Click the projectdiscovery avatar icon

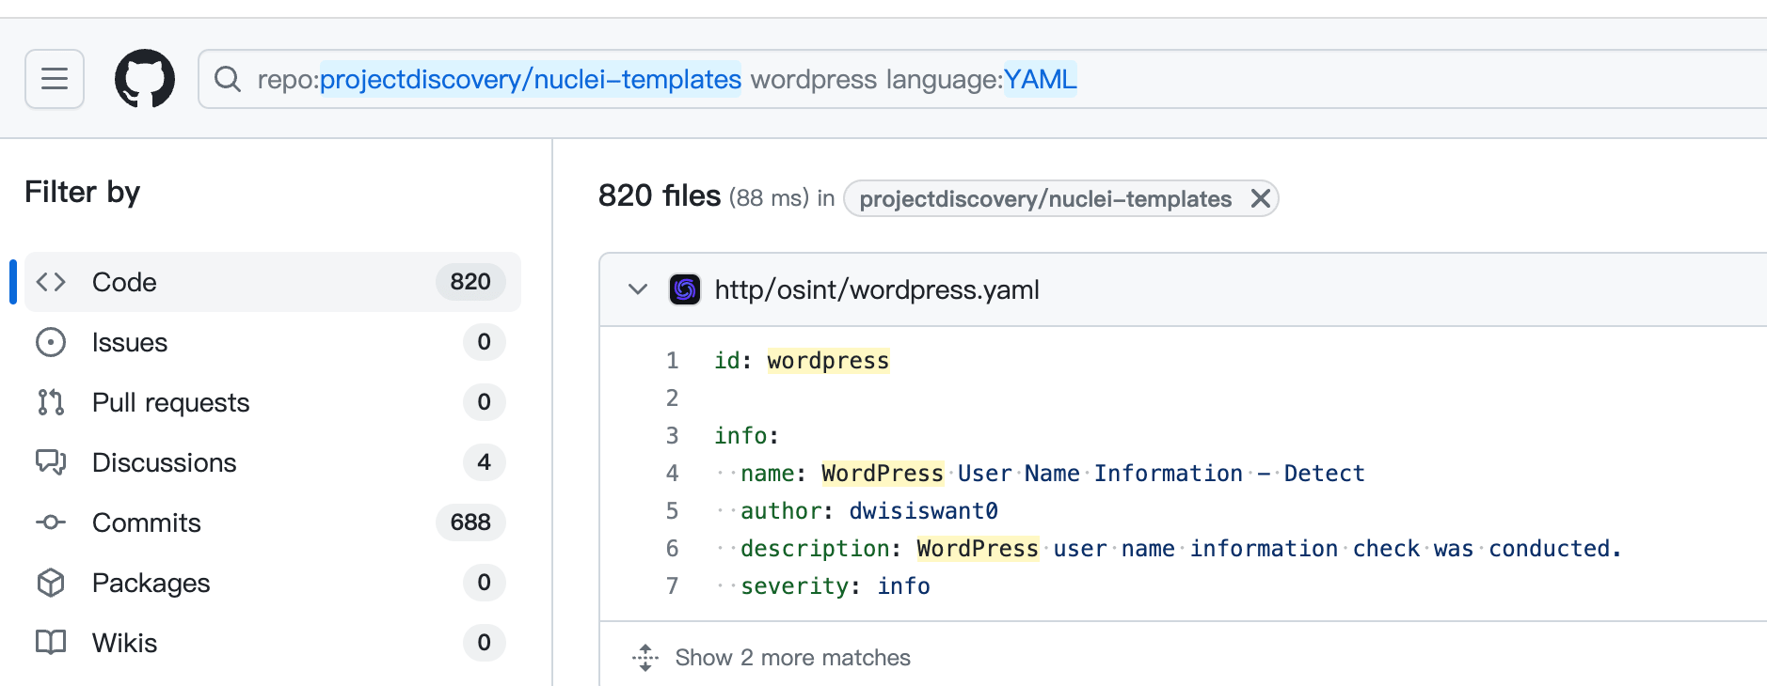click(x=684, y=289)
